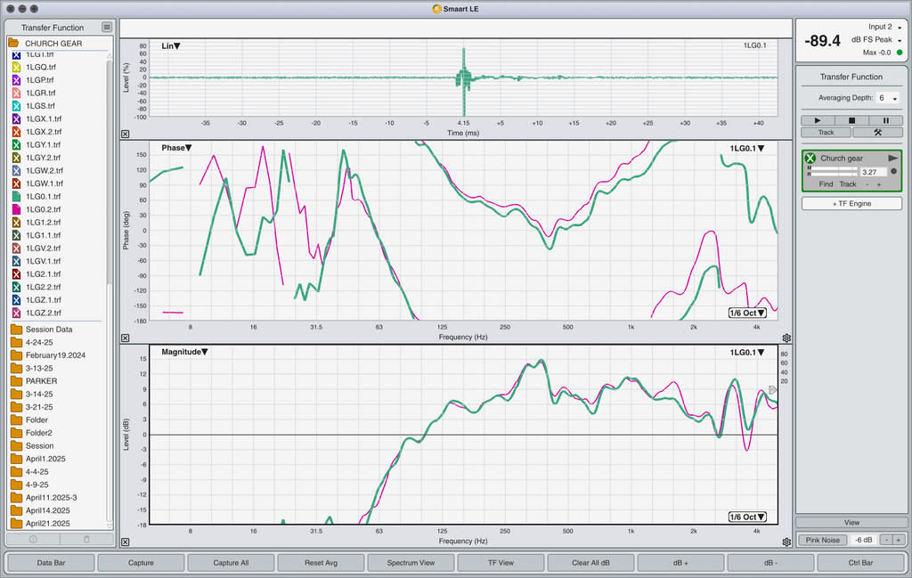Viewport: 912px width, 578px height.
Task: Pause measurement with the pause button
Action: pos(886,120)
